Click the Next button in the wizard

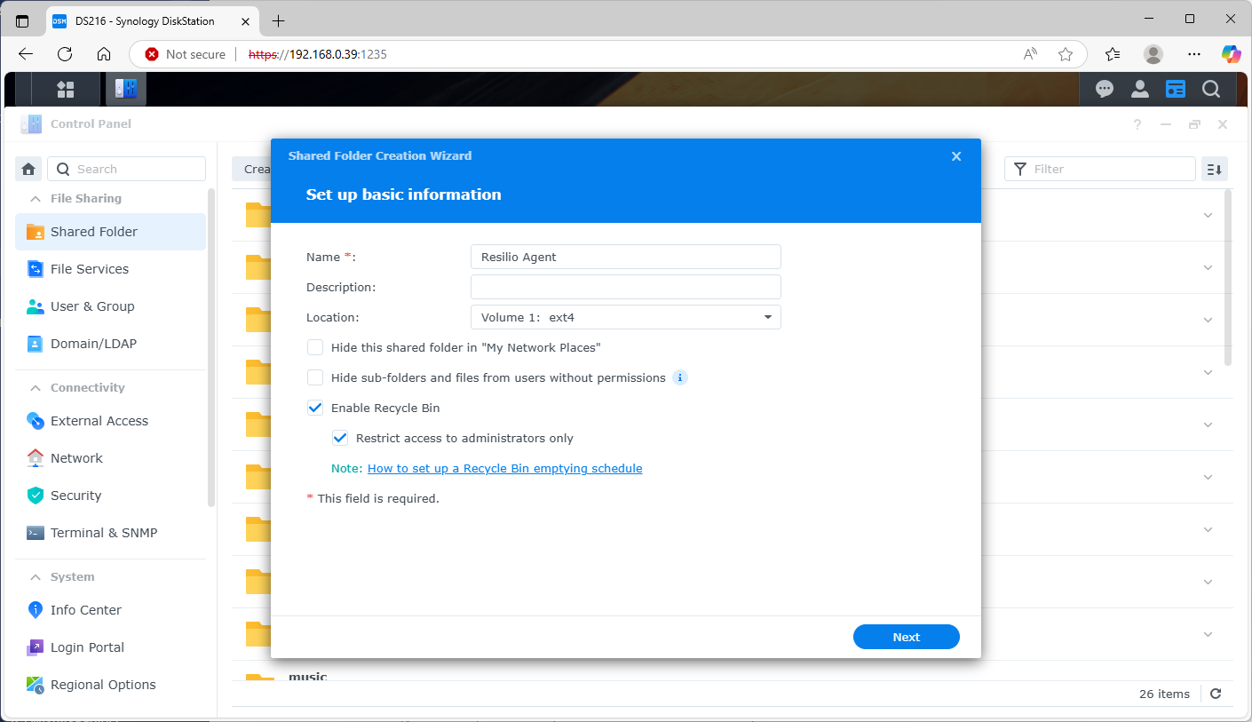[x=906, y=637]
